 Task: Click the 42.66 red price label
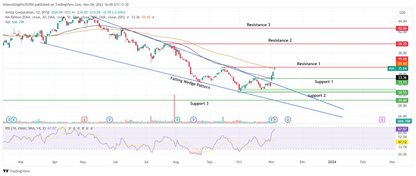click(x=401, y=28)
